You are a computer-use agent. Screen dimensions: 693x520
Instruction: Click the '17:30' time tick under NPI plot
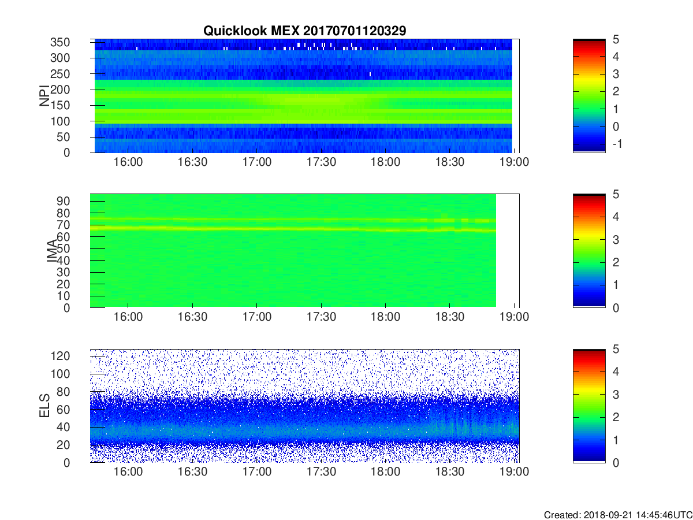321,162
